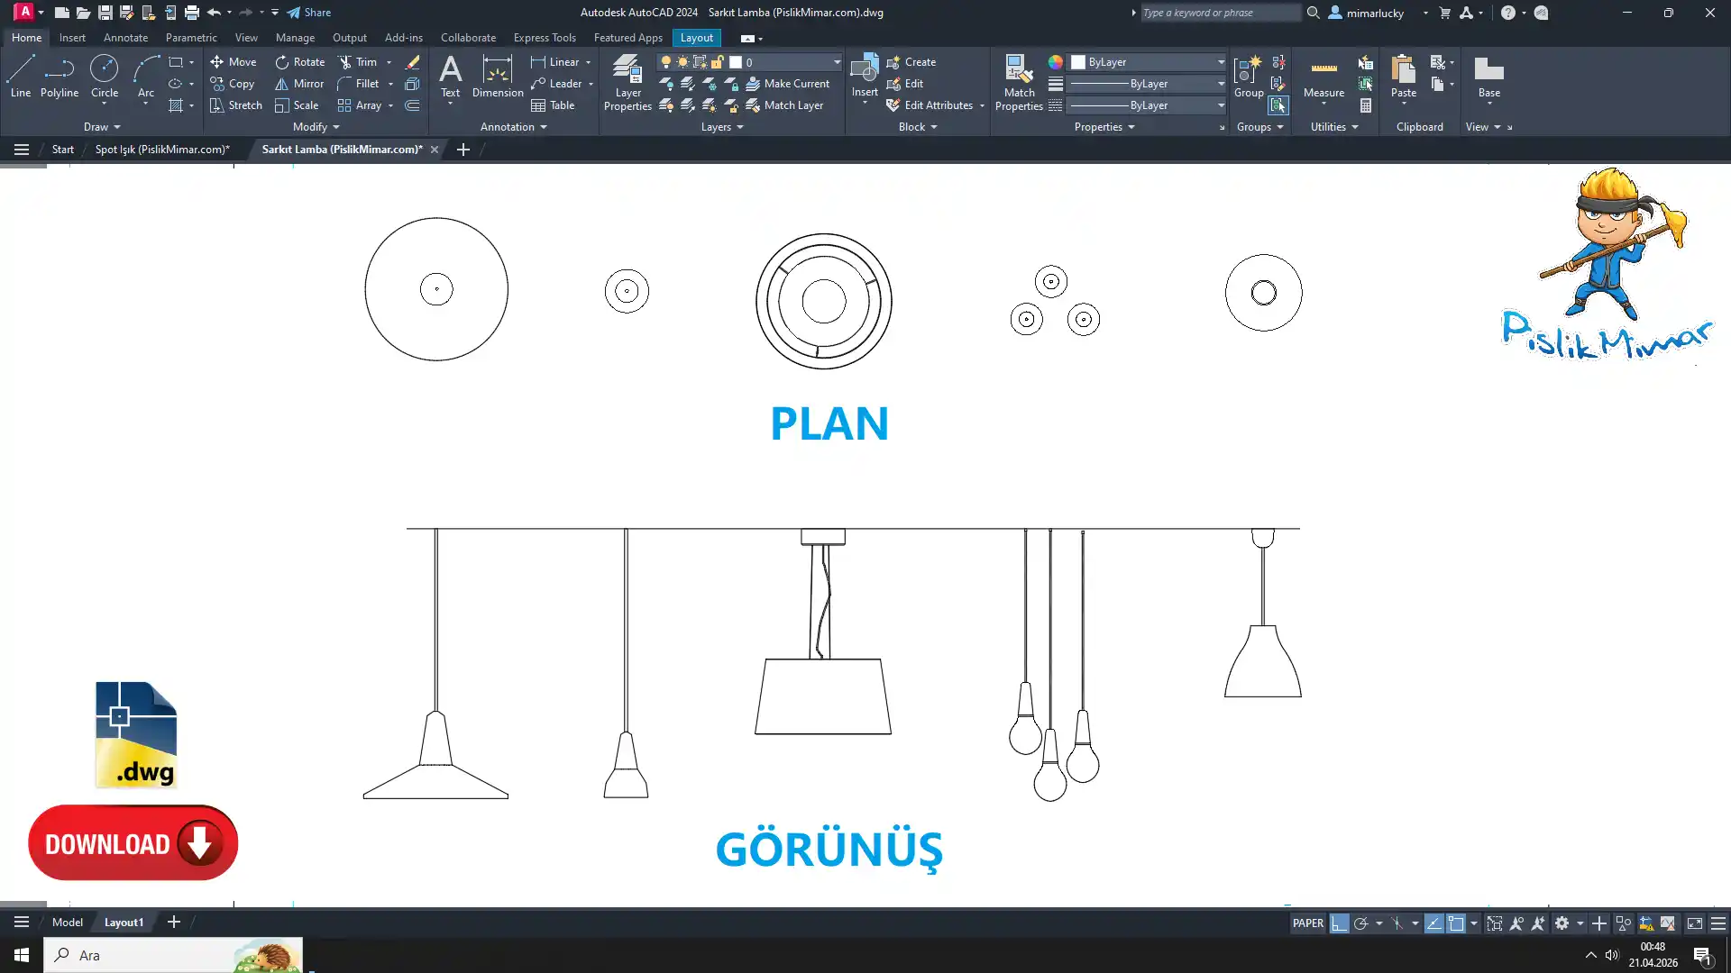Select the Measure utility
1731x973 pixels.
[1323, 77]
